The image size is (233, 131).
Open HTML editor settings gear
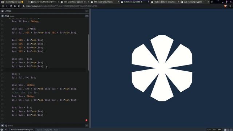point(2,11)
